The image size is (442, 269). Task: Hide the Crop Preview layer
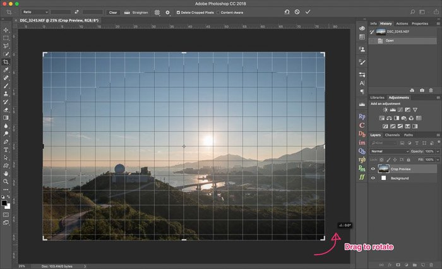pos(373,169)
